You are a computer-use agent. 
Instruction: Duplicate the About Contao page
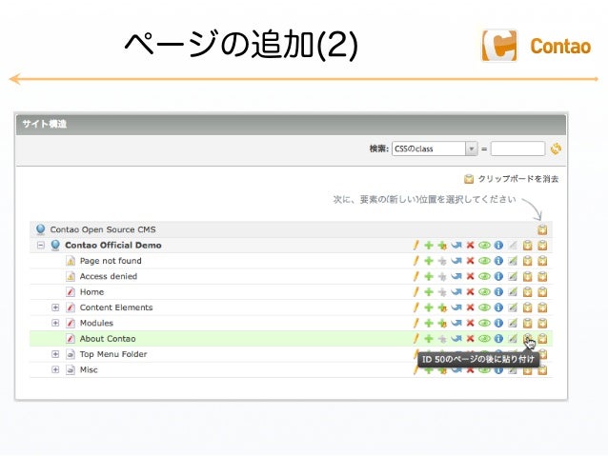point(429,339)
